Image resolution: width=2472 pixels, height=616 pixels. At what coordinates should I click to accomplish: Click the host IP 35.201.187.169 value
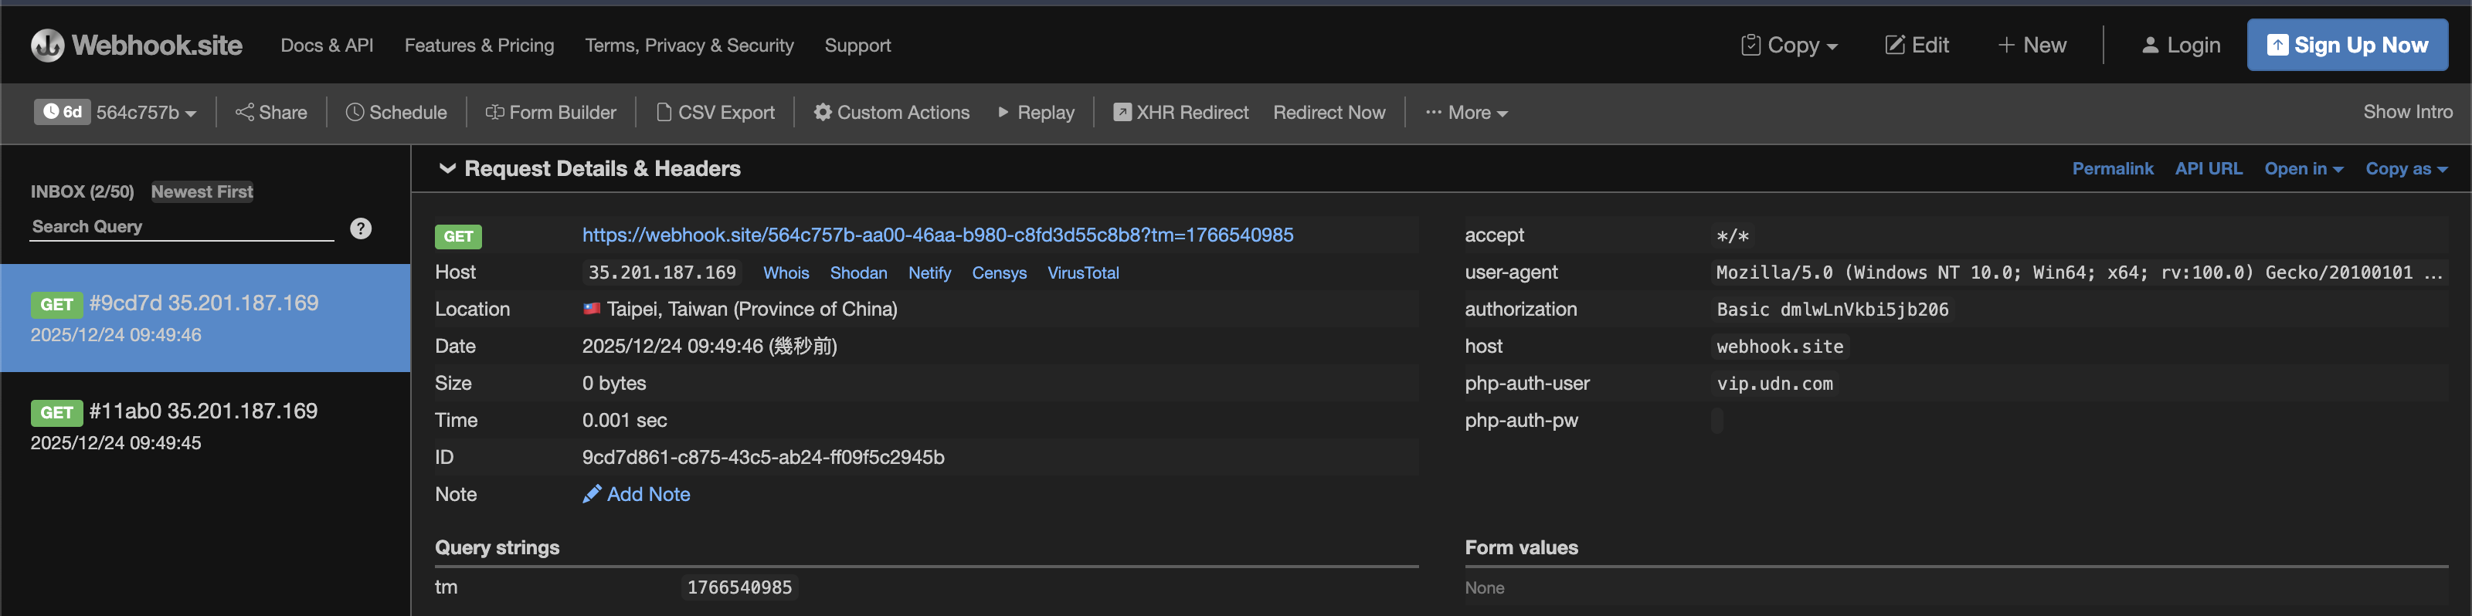pyautogui.click(x=662, y=272)
